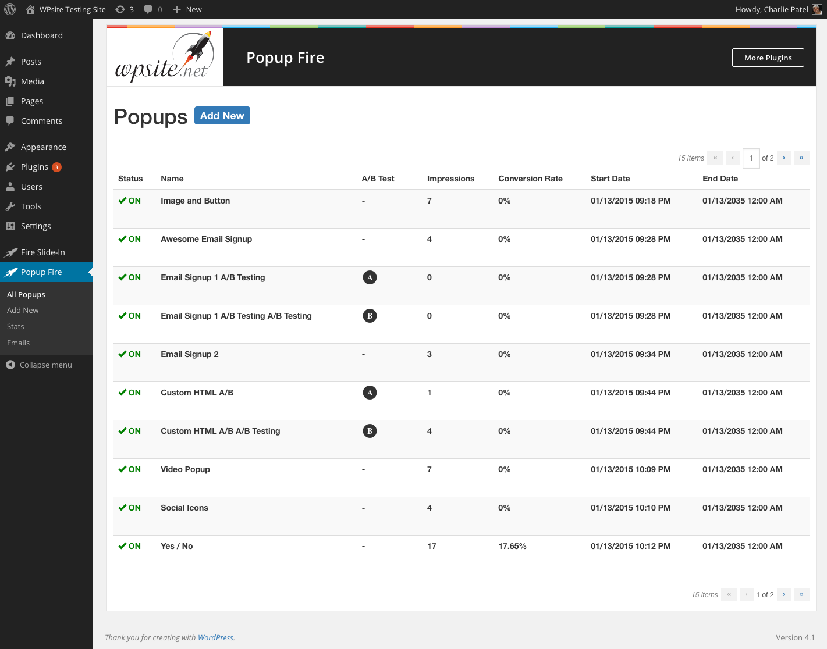Click the updates icon showing 3
Screen dimensions: 827x649
(120, 9)
